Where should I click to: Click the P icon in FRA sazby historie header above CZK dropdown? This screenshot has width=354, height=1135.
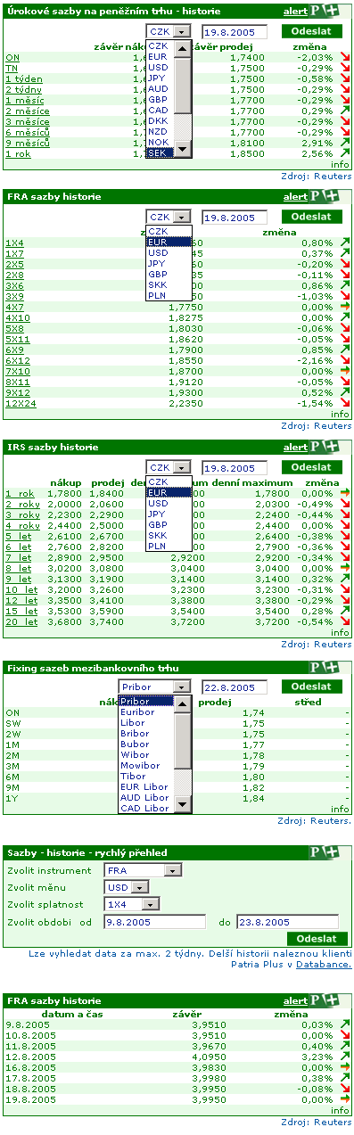[317, 196]
